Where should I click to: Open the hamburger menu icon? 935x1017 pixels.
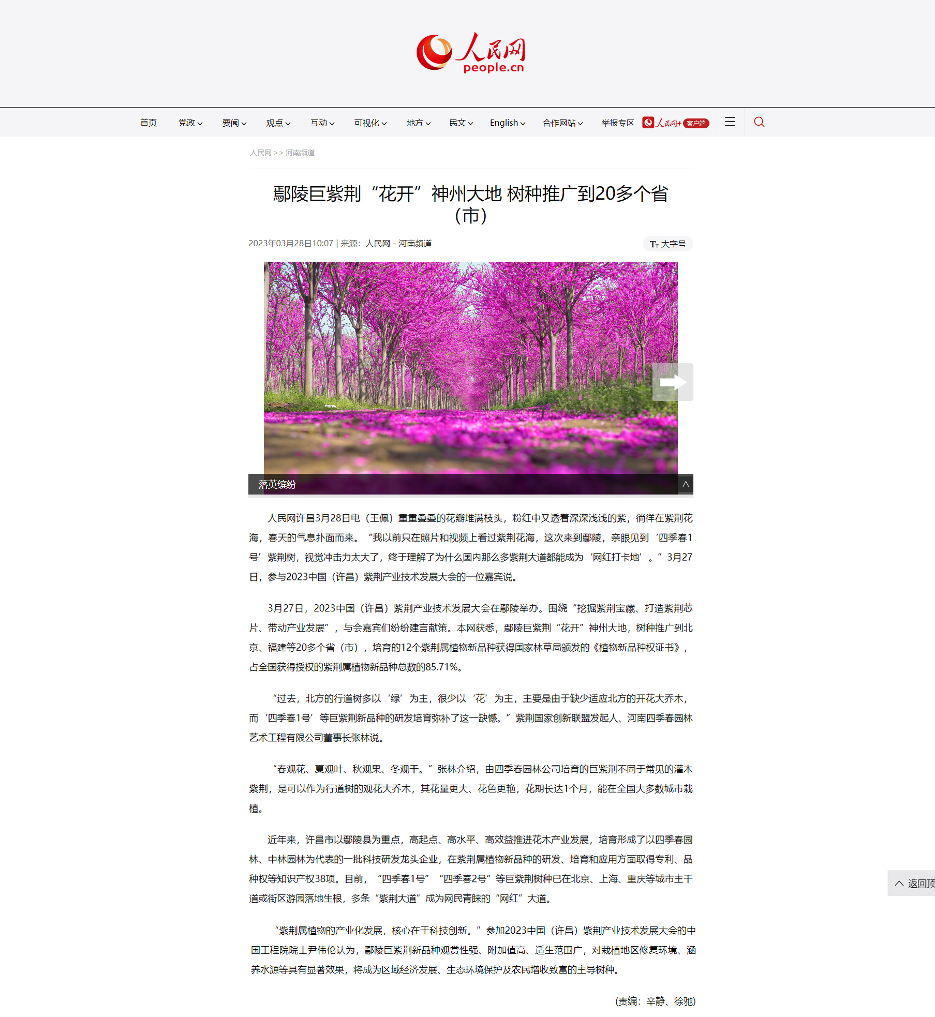tap(730, 122)
